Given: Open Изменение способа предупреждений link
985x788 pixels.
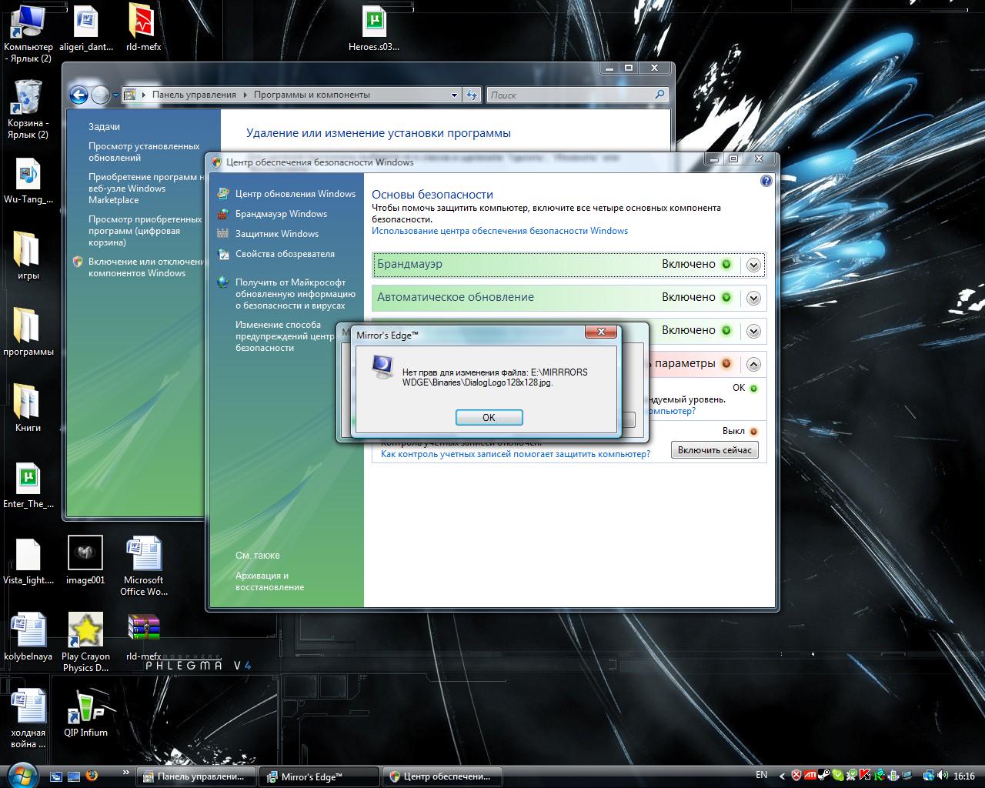Looking at the screenshot, I should 285,336.
